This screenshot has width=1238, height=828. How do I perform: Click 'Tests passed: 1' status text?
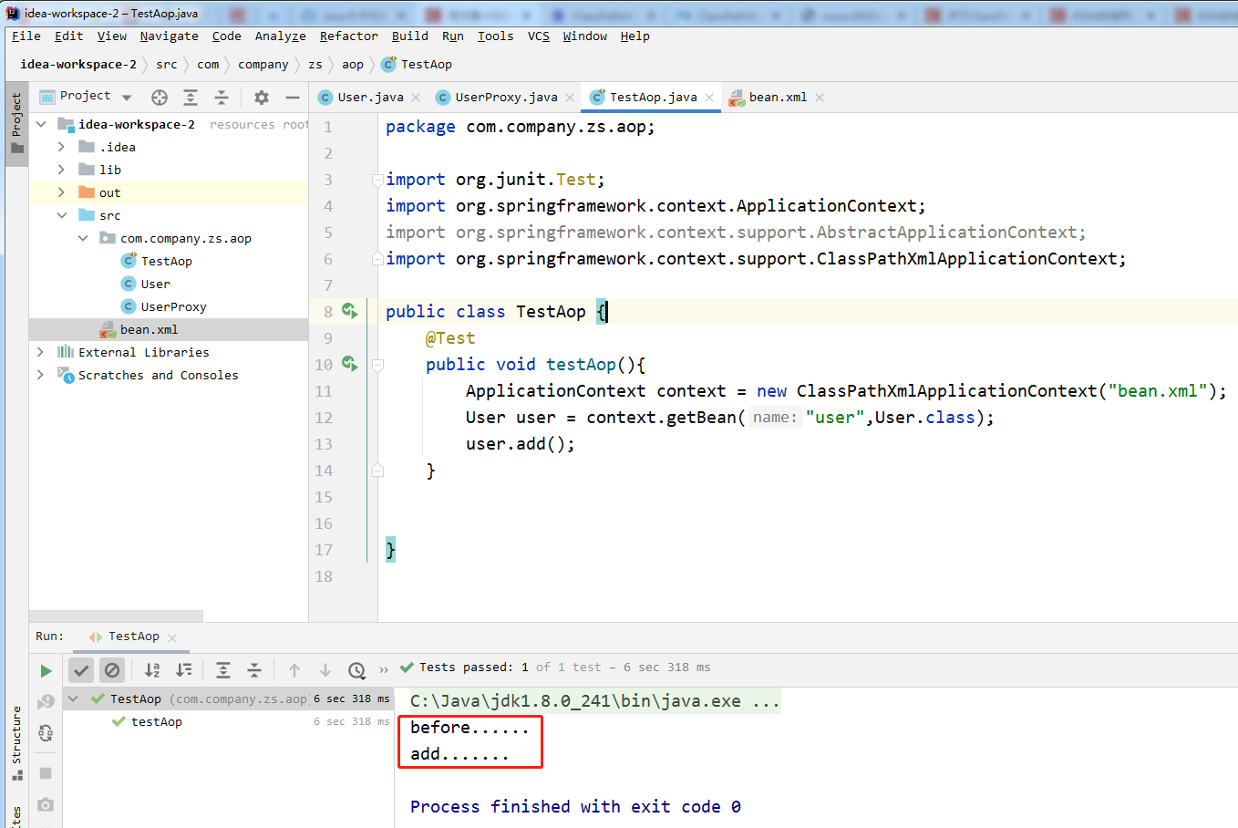[x=473, y=668]
